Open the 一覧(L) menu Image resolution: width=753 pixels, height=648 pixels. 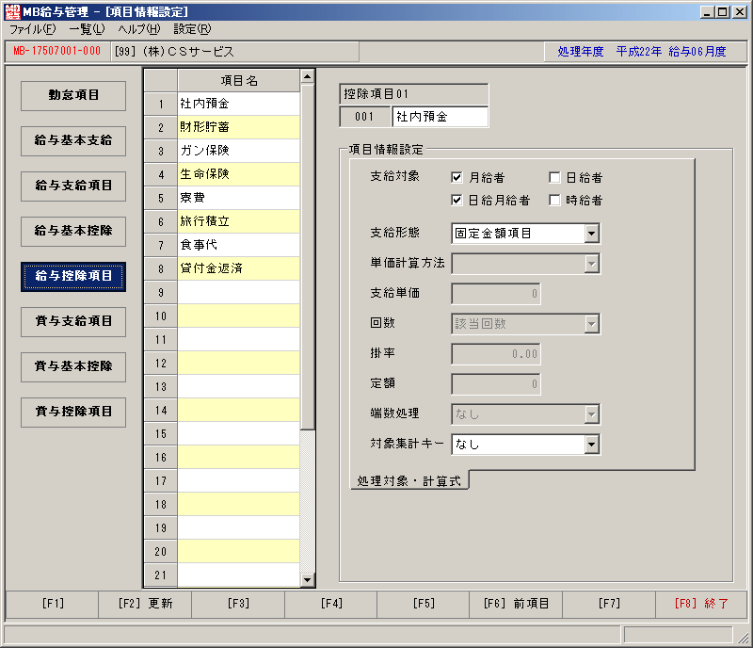tap(87, 29)
